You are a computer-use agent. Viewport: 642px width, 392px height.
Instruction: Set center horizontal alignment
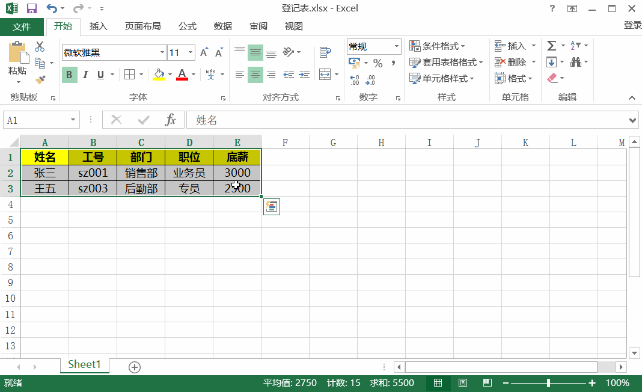(255, 75)
